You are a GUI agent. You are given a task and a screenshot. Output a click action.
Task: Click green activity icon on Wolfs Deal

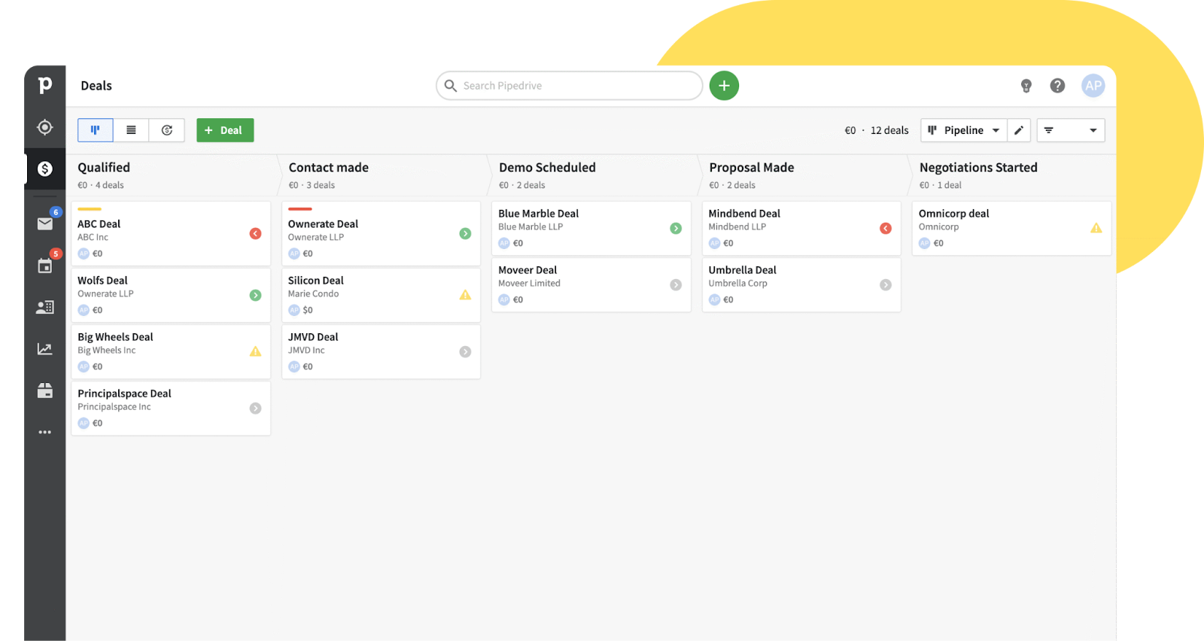point(255,295)
